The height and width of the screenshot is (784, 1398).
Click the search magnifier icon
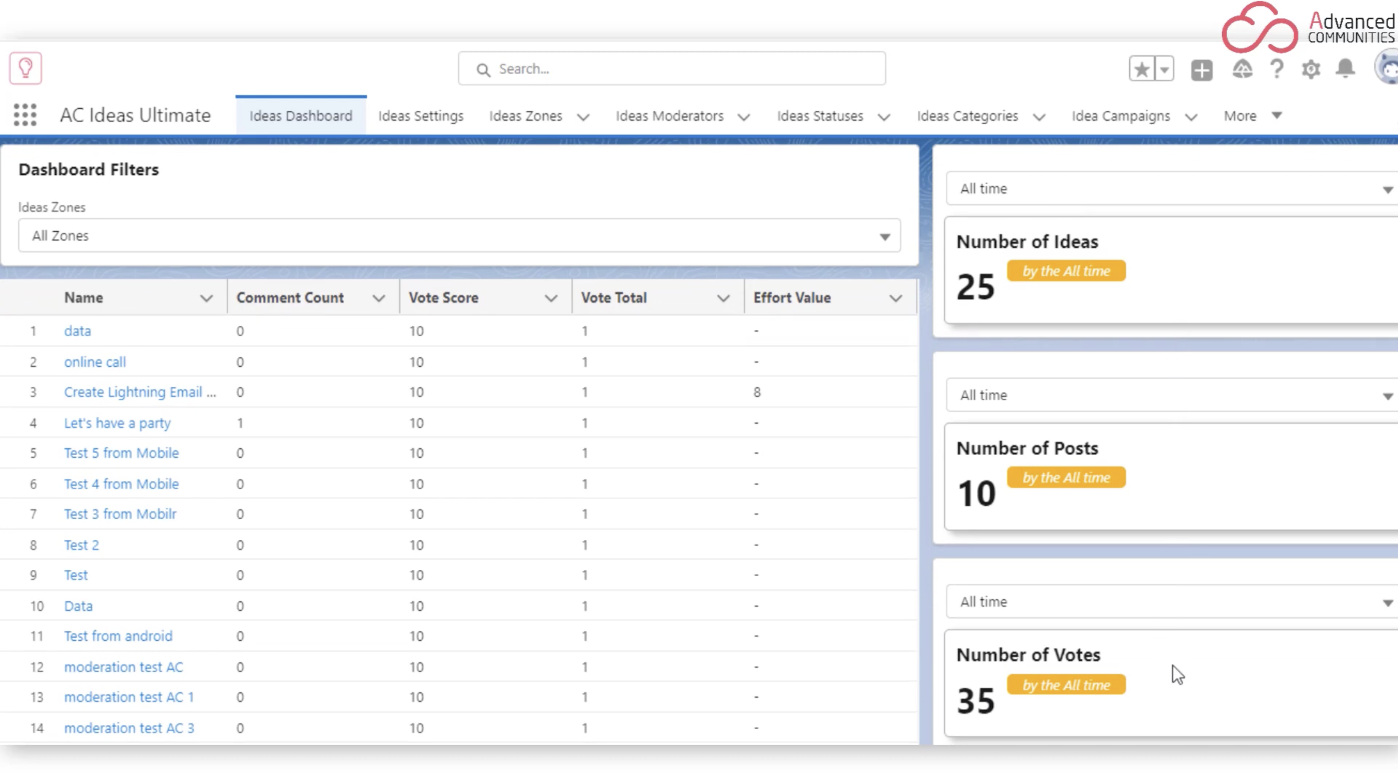click(483, 69)
